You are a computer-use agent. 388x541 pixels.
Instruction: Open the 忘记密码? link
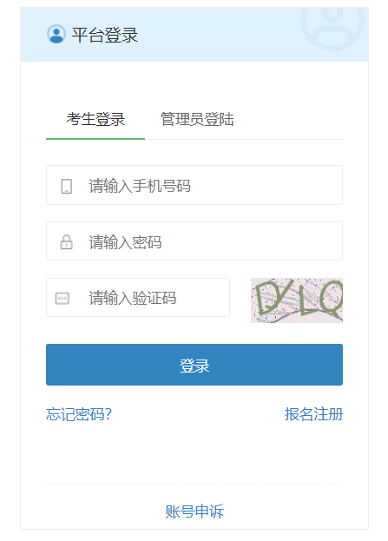pos(79,414)
